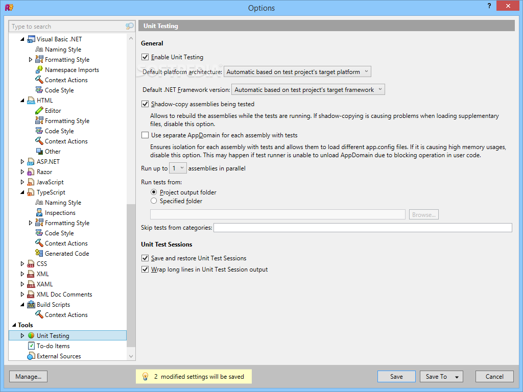Select Code Style under TypeScript
This screenshot has height=392, width=523.
coord(59,233)
